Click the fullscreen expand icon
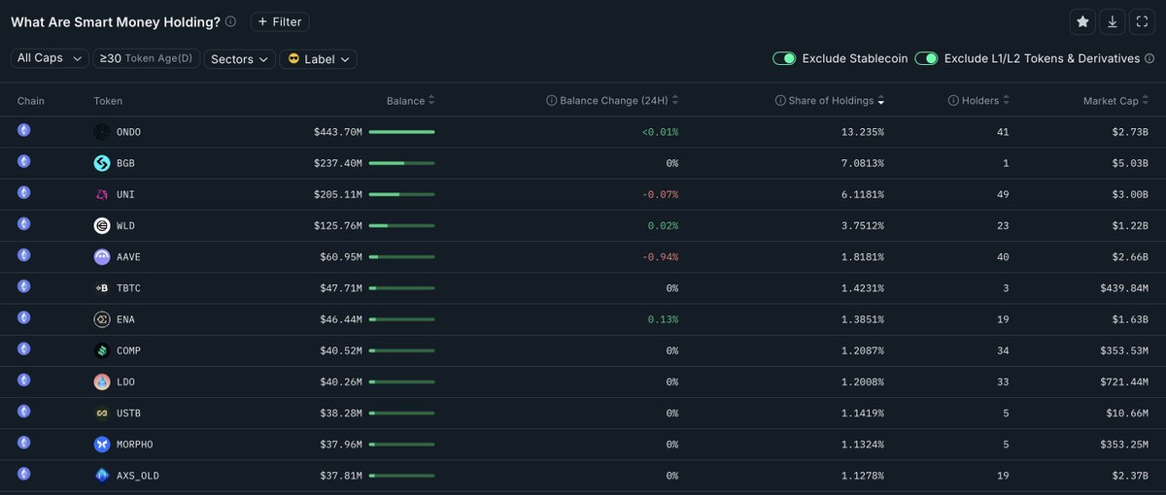 pos(1142,21)
